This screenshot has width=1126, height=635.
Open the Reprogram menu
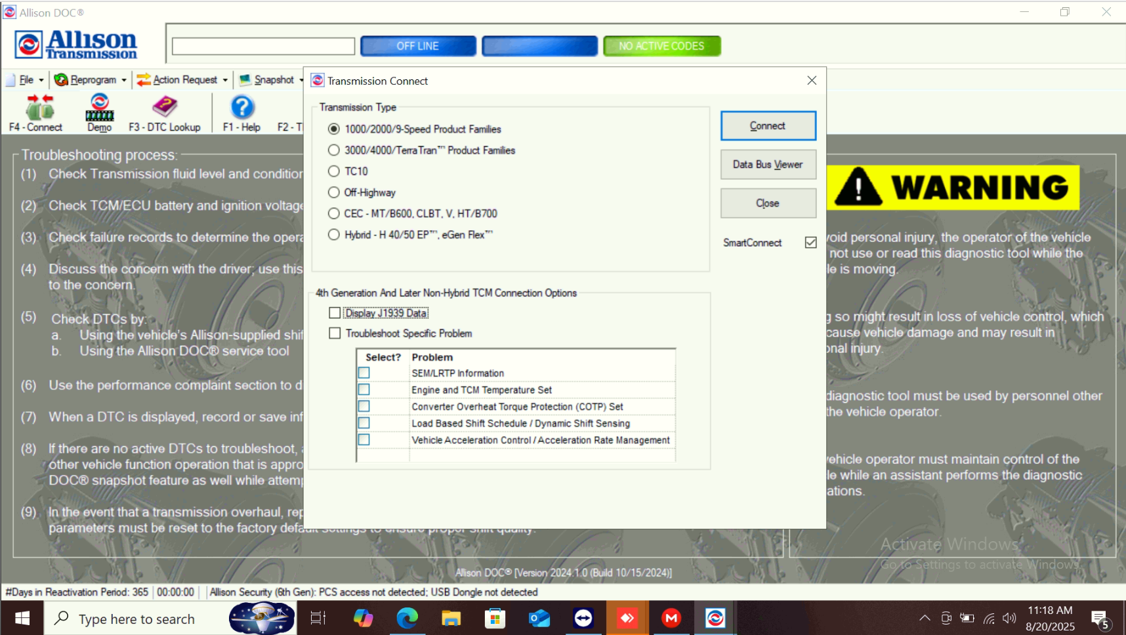[93, 79]
